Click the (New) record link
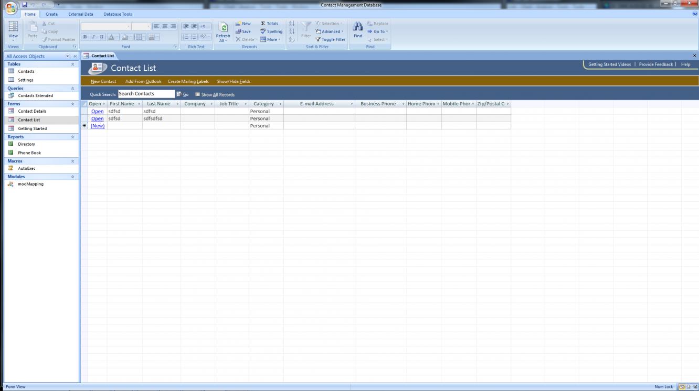 coord(98,126)
